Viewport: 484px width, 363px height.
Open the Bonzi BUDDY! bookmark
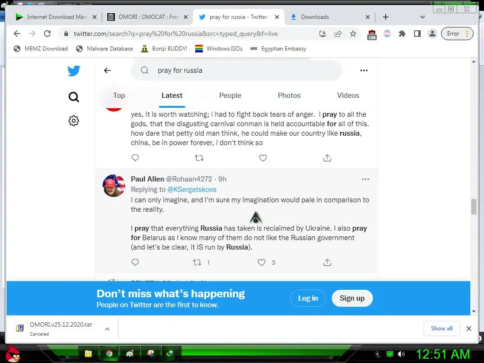tap(164, 49)
